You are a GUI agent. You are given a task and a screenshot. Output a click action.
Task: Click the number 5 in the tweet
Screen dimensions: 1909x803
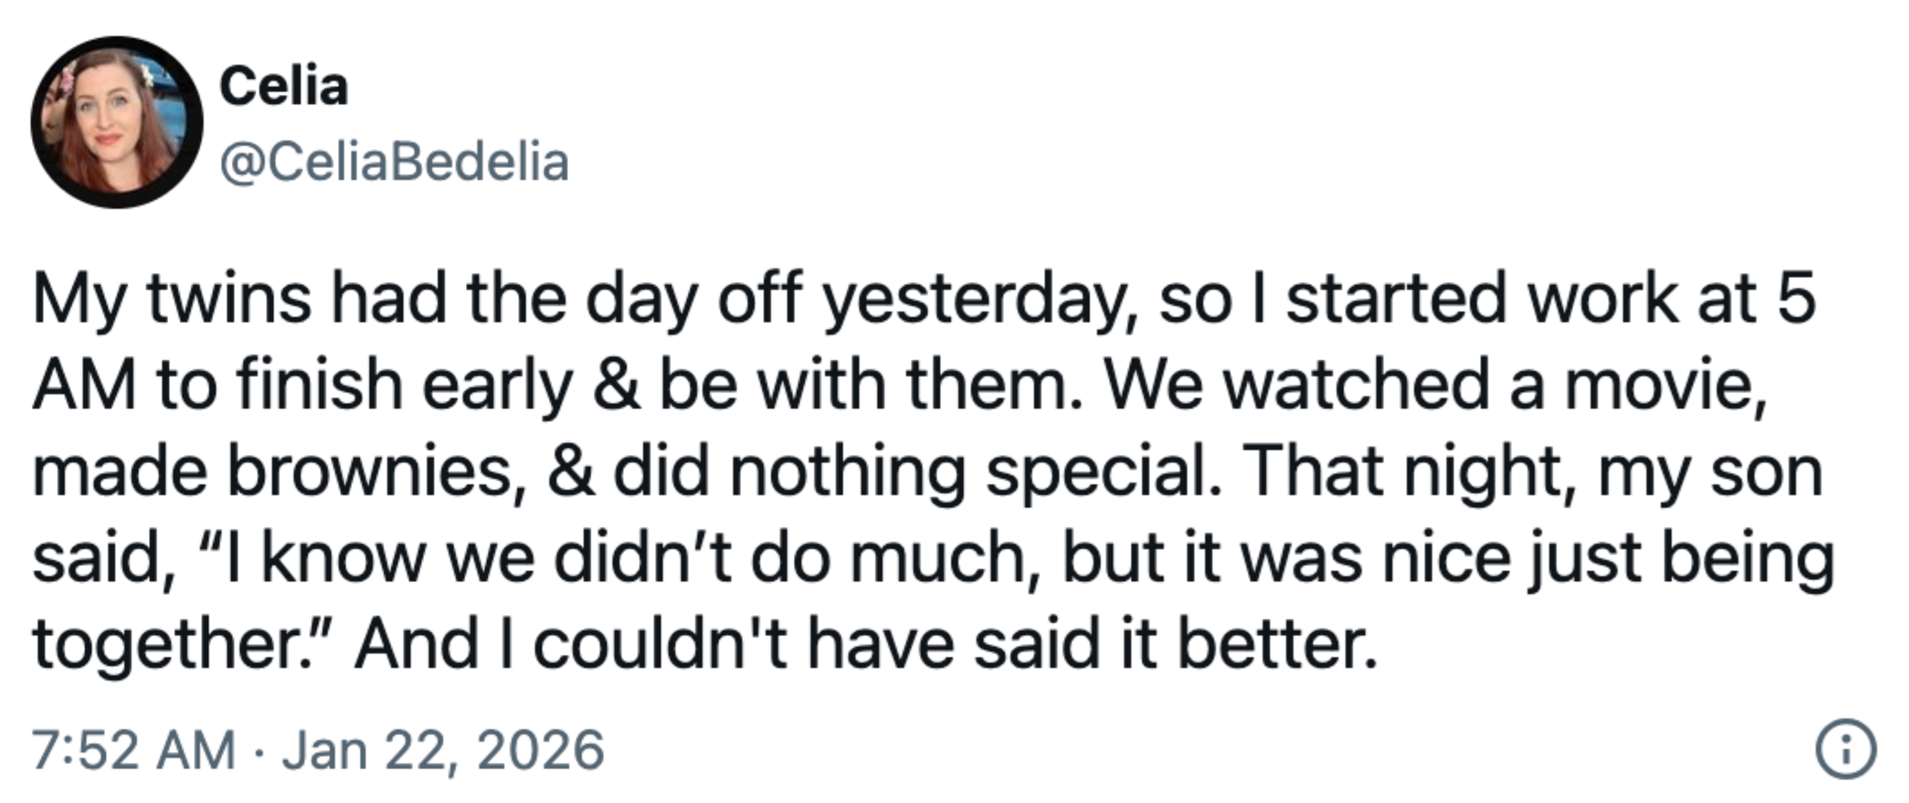1796,298
